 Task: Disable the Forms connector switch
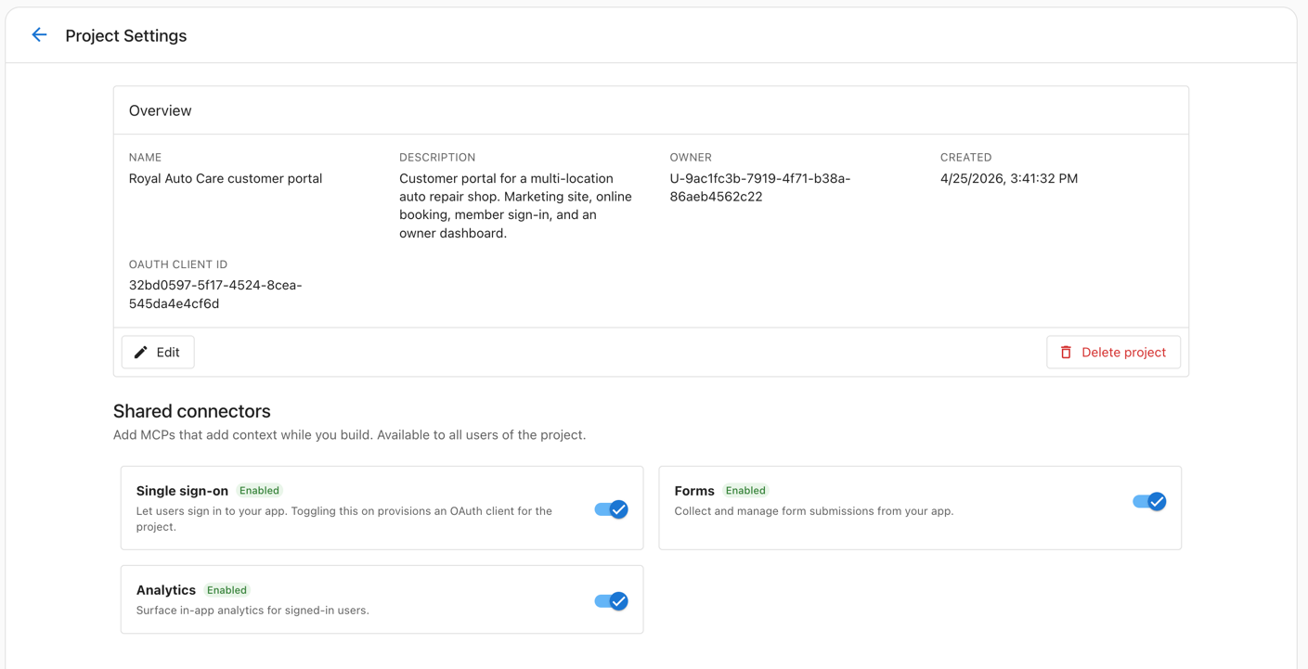click(1149, 501)
